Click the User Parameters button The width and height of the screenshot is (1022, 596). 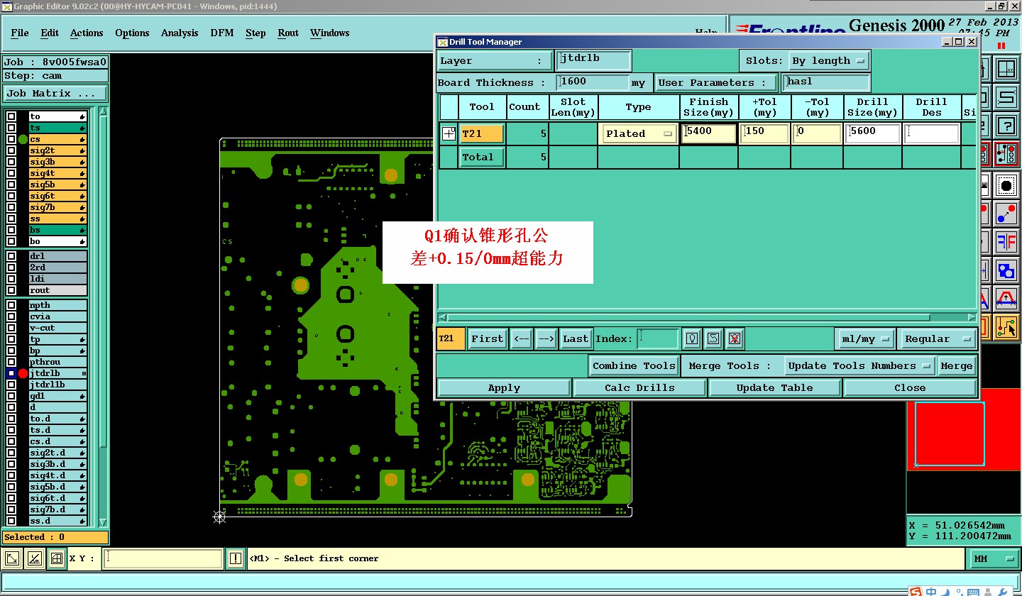click(716, 82)
